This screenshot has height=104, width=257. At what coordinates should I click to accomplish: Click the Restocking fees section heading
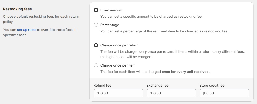[x=17, y=9]
